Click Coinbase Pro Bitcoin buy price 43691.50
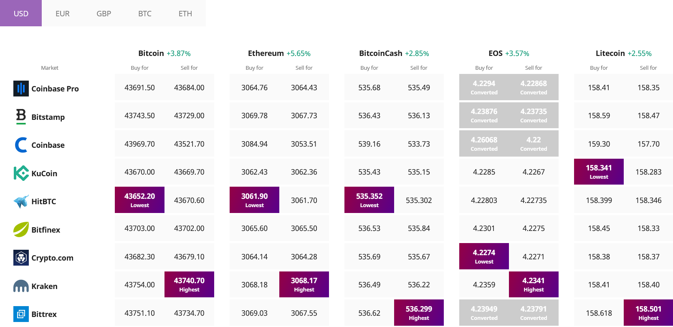The width and height of the screenshot is (673, 327). click(x=139, y=88)
